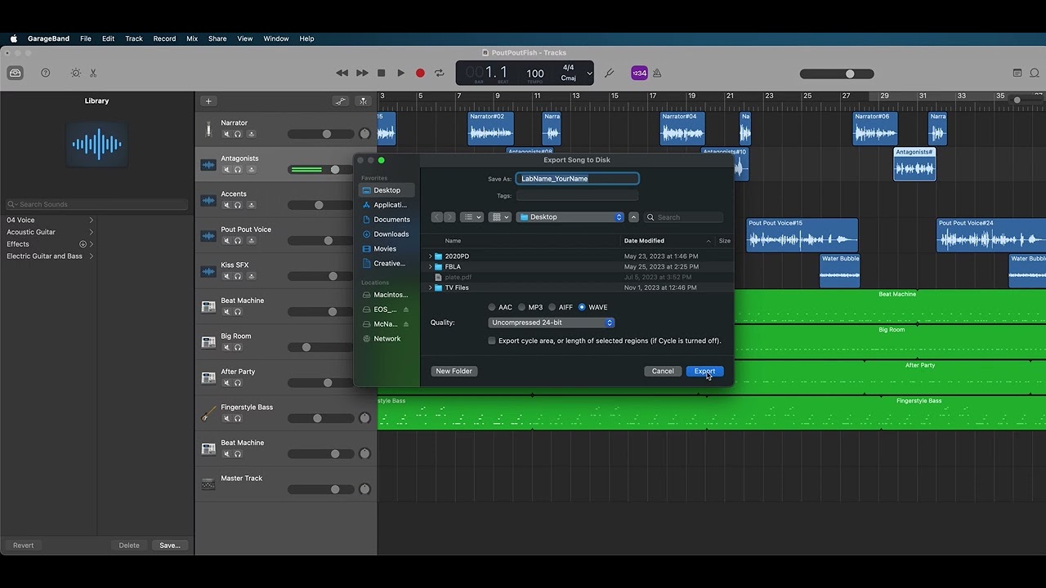Viewport: 1046px width, 588px height.
Task: Solo the Narrator track headphones icon
Action: pyautogui.click(x=238, y=134)
